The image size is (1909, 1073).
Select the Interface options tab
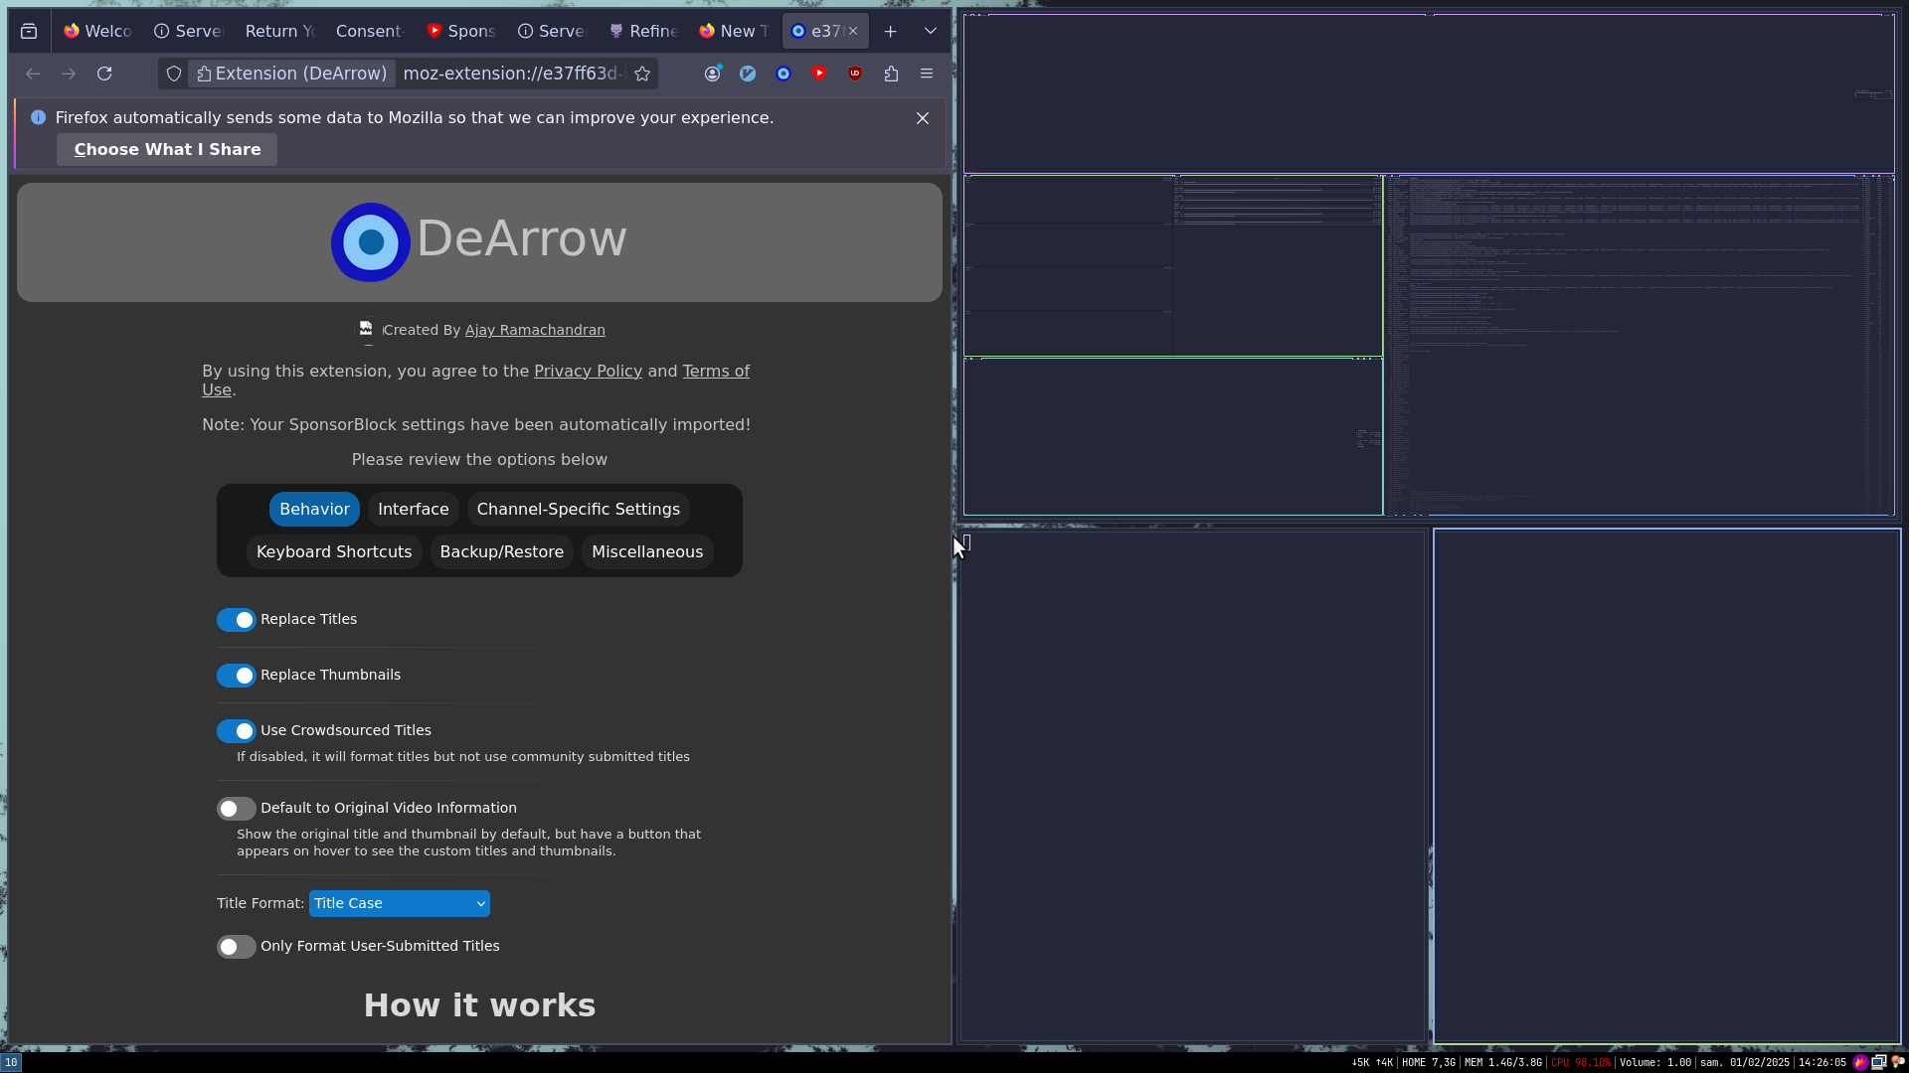(413, 509)
